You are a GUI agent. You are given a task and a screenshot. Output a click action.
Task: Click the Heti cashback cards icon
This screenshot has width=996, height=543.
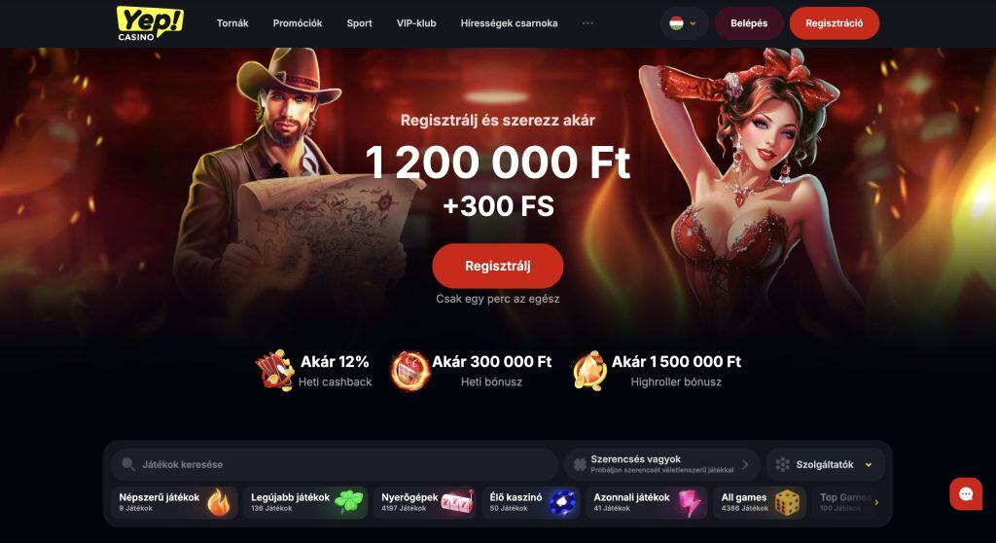pos(275,370)
